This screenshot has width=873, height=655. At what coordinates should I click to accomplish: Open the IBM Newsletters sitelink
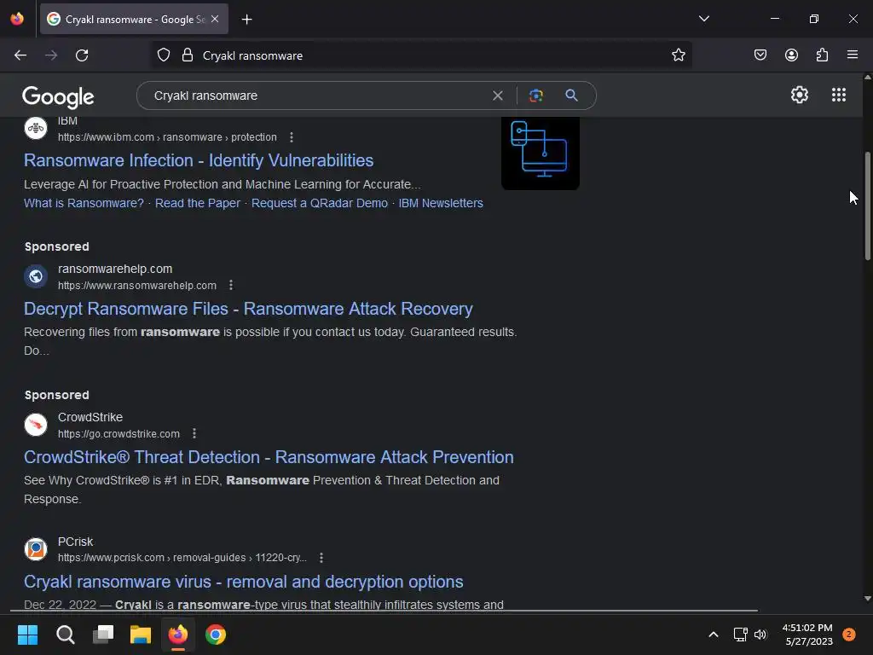point(441,203)
